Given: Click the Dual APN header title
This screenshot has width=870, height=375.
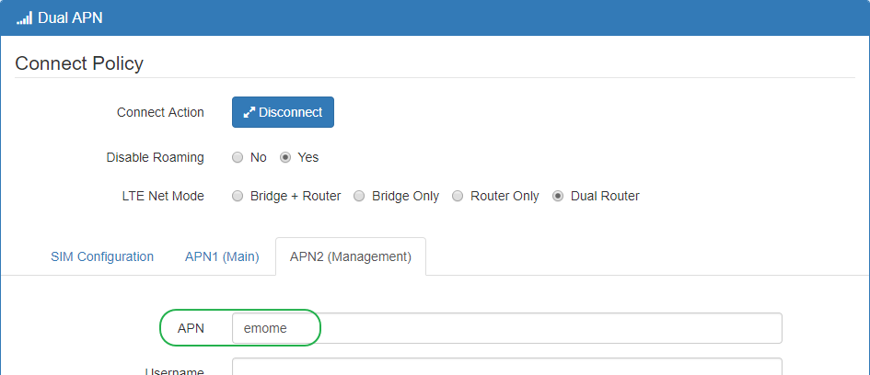Looking at the screenshot, I should coord(70,17).
